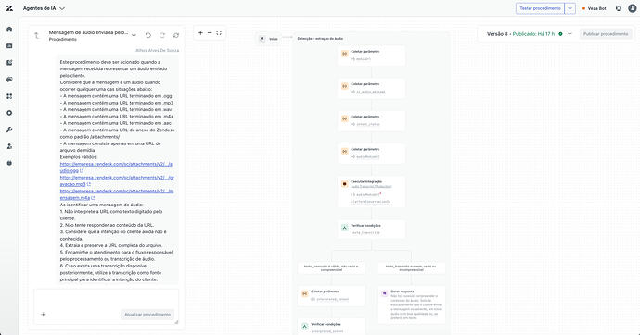The height and width of the screenshot is (335, 640).
Task: Click Publicar procedimento button
Action: click(606, 34)
